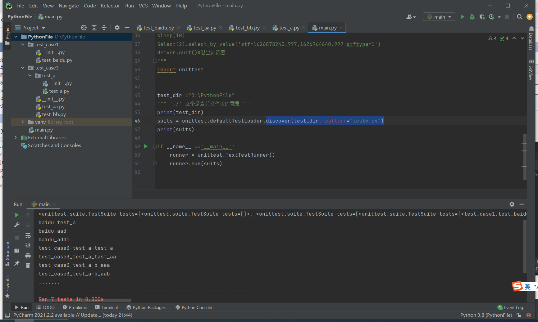Open the Terminal tool window
Viewport: 538px width, 322px height.
click(x=107, y=307)
